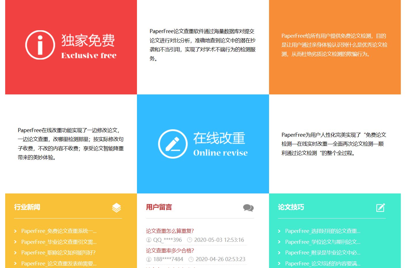Open tip link PaperFree_选择好用的论文查重
Screen dimensions: 406x268
323,231
